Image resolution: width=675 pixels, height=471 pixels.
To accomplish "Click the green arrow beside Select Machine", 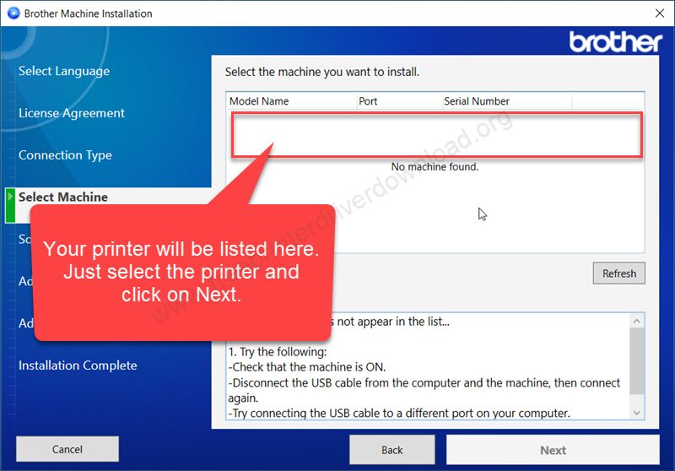I will pyautogui.click(x=11, y=197).
